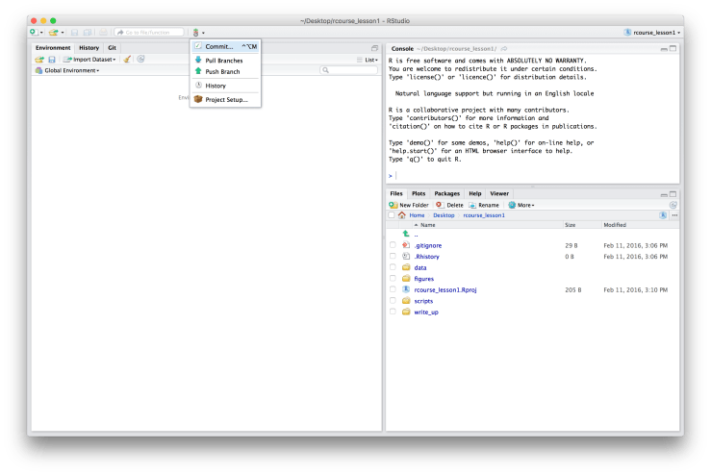This screenshot has width=711, height=475.
Task: Go up a folder with the green arrow icon
Action: pos(406,234)
